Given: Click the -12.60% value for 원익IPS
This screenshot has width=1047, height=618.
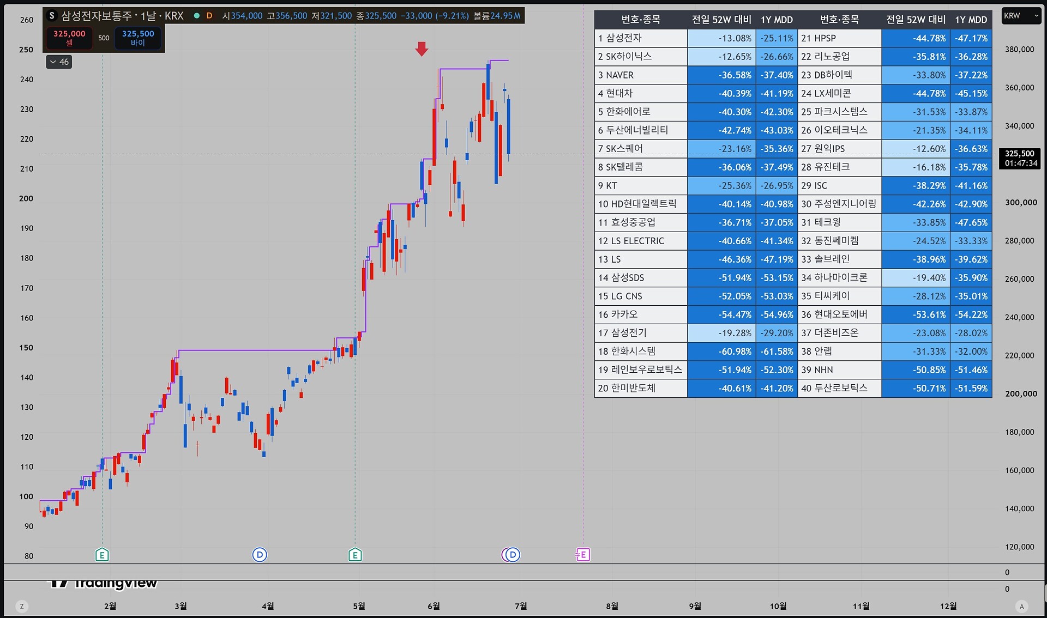Looking at the screenshot, I should pos(916,149).
